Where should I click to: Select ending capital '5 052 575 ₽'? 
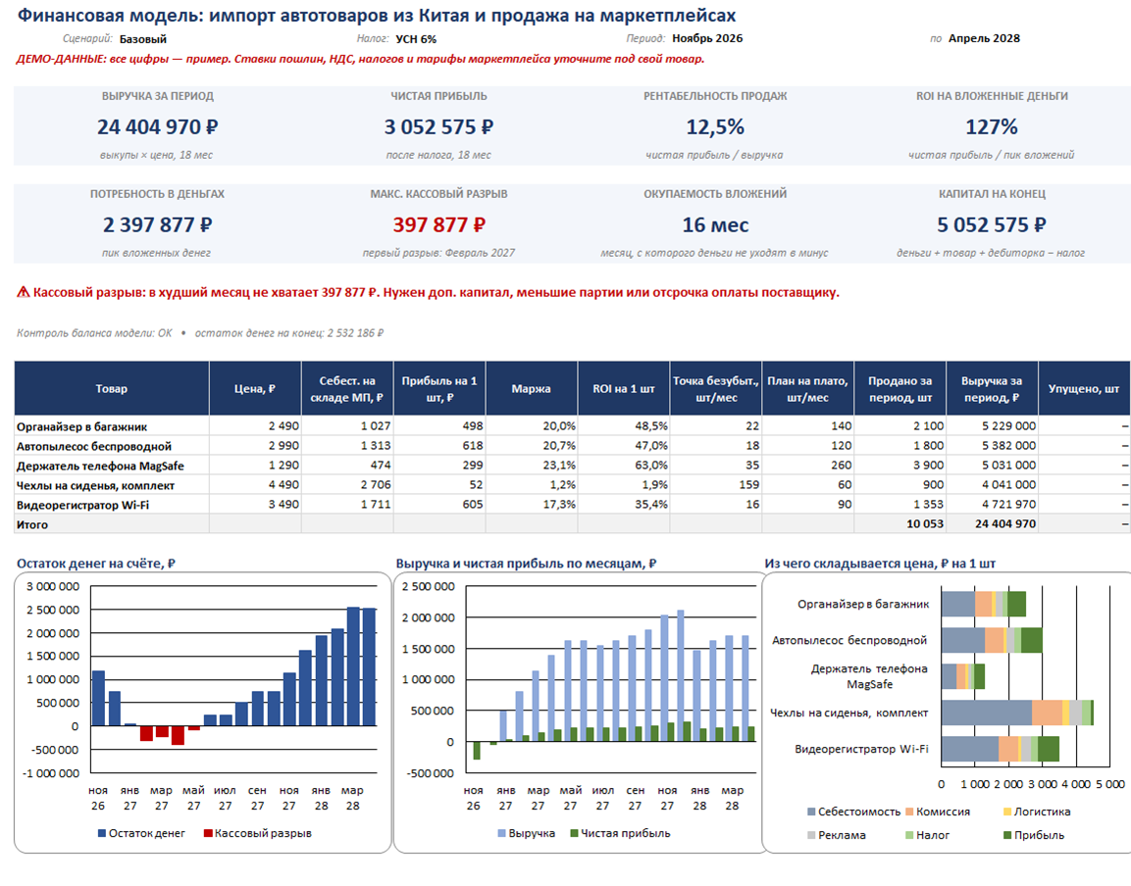(x=991, y=224)
